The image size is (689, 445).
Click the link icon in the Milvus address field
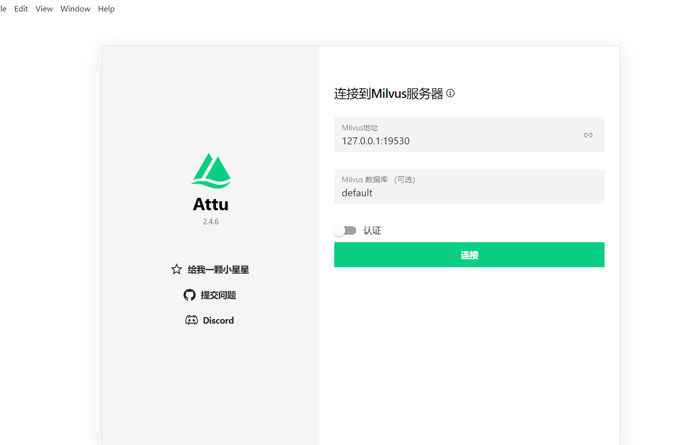pos(588,135)
